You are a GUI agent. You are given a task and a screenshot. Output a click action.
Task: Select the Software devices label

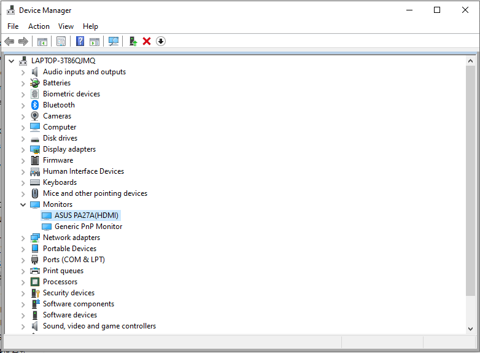70,315
